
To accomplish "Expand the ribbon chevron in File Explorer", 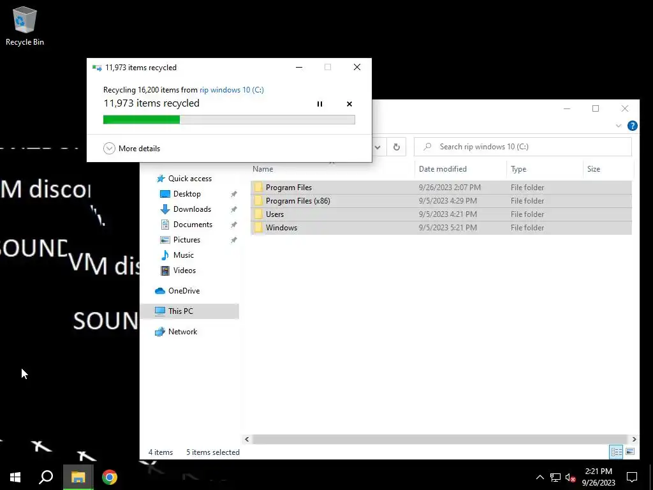I will [619, 126].
